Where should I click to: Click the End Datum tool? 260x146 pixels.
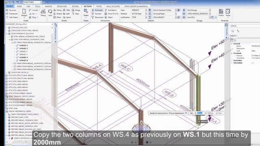(111, 10)
